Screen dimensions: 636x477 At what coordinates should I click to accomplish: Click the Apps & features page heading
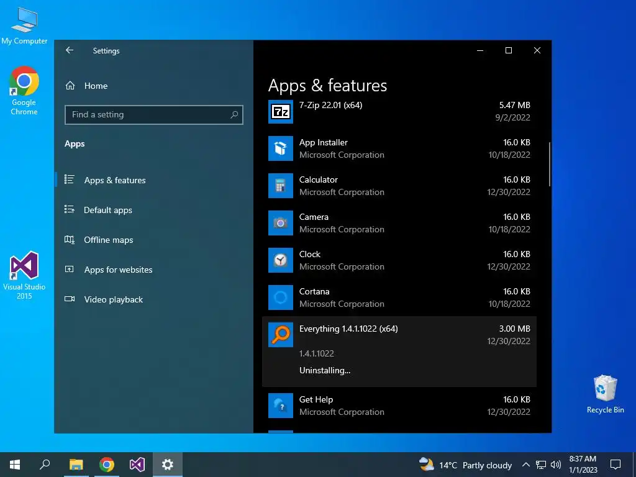coord(328,86)
